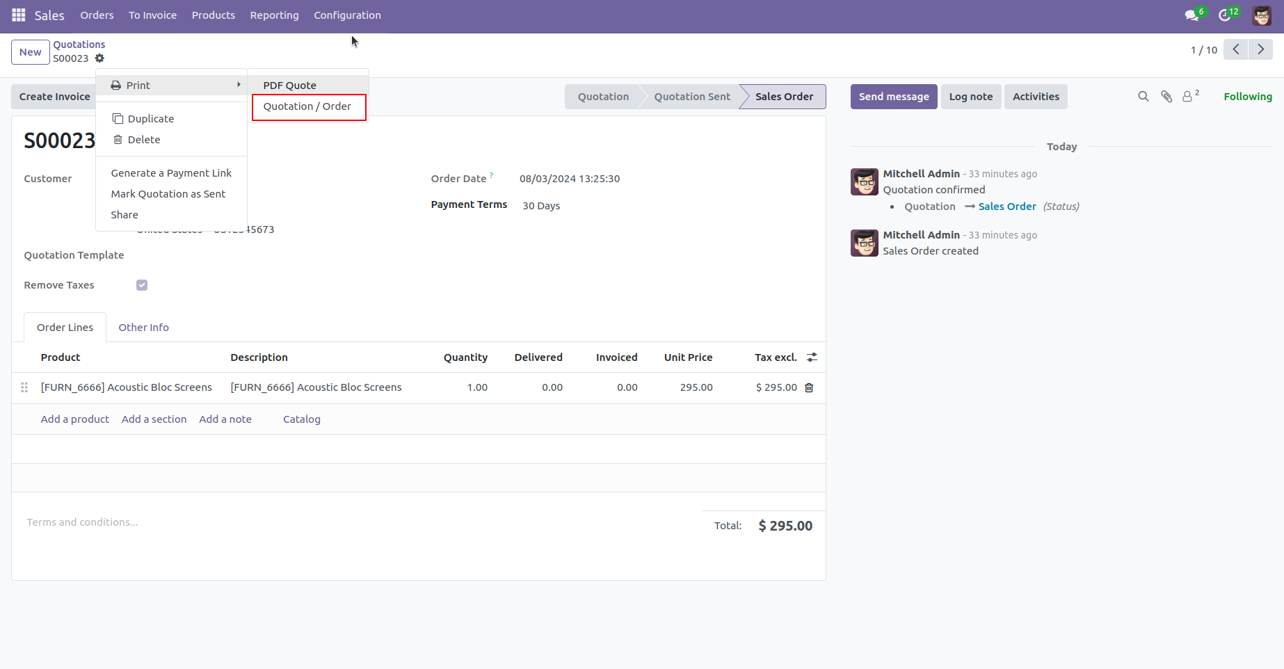The height and width of the screenshot is (669, 1284).
Task: Delete the Acoustic Bloc Screens line with trash icon
Action: tap(808, 387)
